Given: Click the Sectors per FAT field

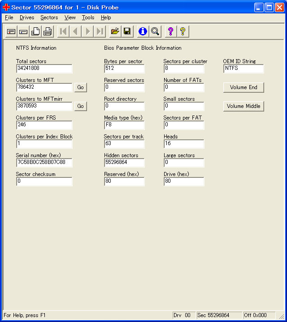Looking at the screenshot, I should 184,125.
